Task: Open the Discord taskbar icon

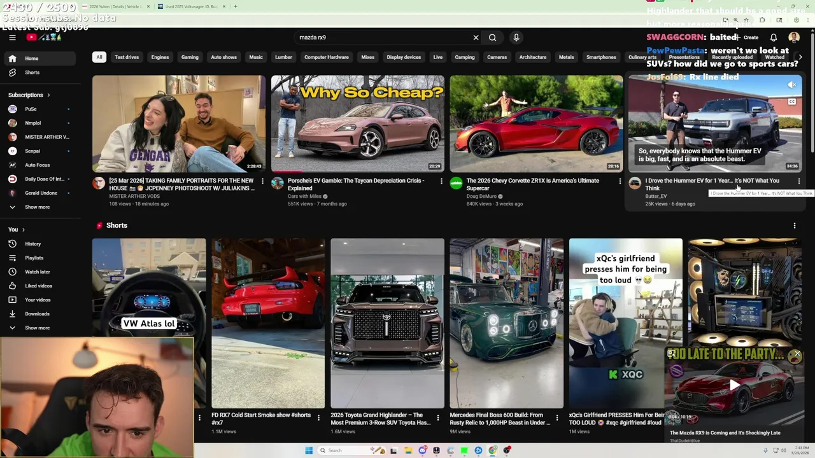Action: [422, 450]
